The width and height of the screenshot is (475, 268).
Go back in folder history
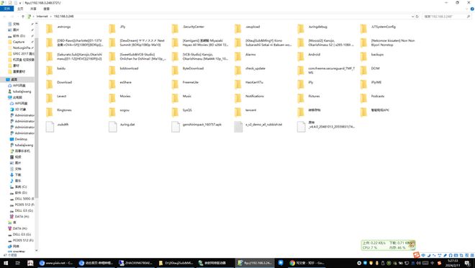point(5,17)
